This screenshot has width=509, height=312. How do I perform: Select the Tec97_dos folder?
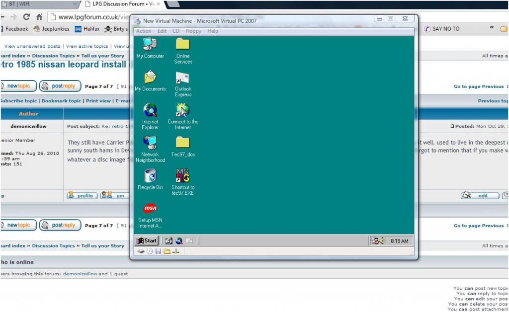click(x=183, y=147)
